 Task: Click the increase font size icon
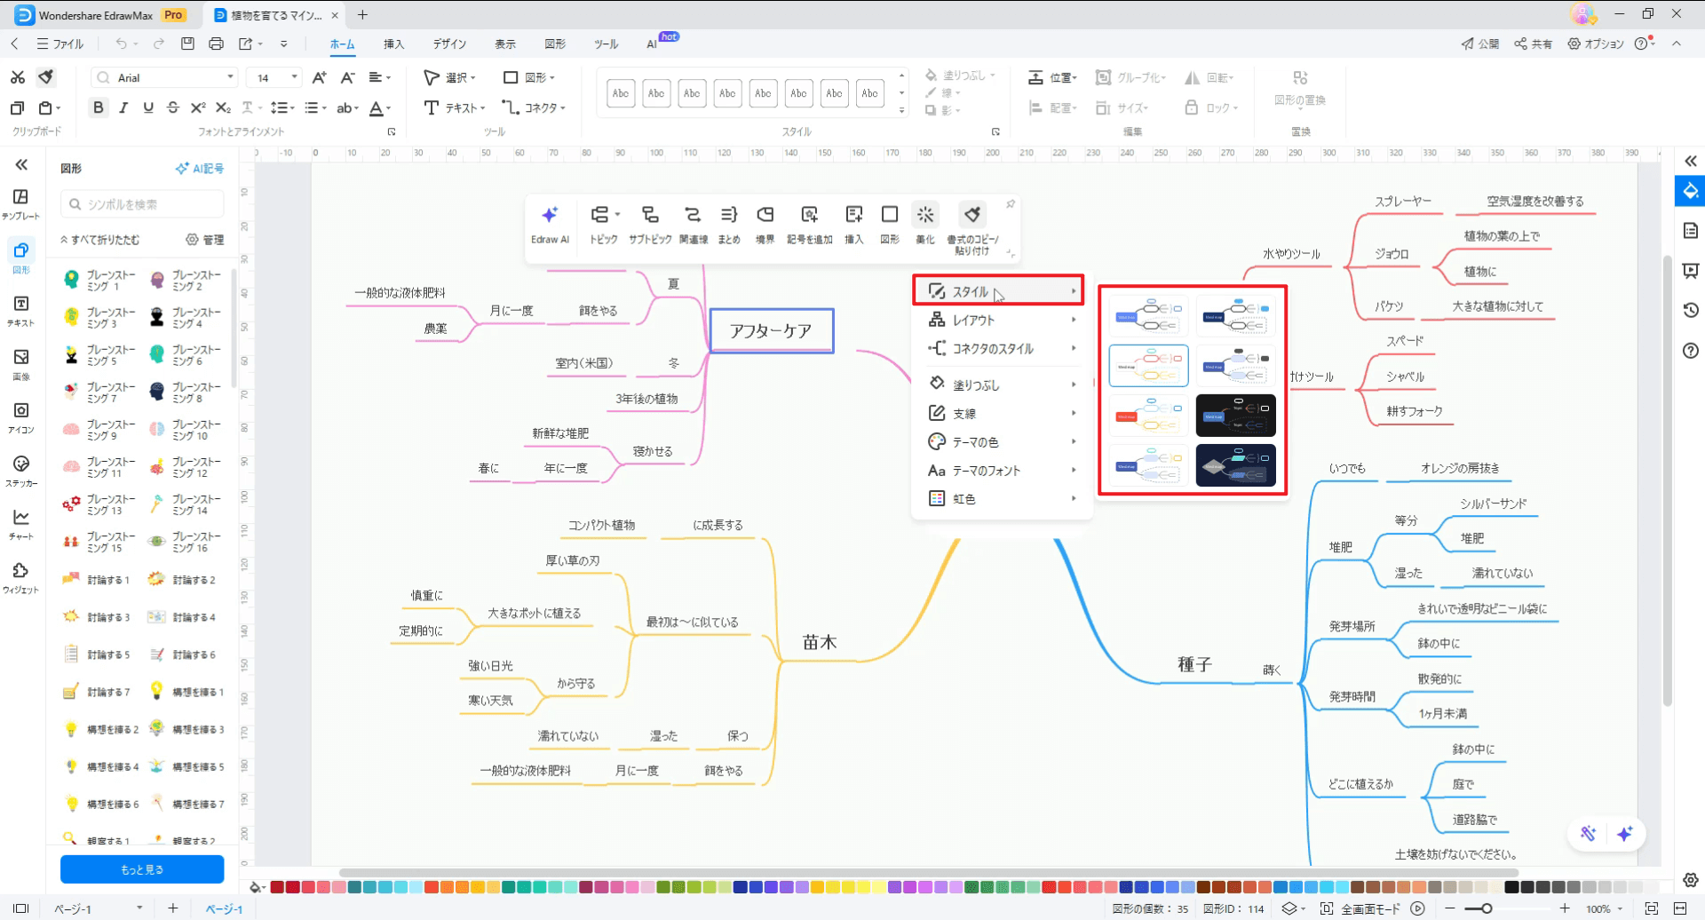coord(320,77)
